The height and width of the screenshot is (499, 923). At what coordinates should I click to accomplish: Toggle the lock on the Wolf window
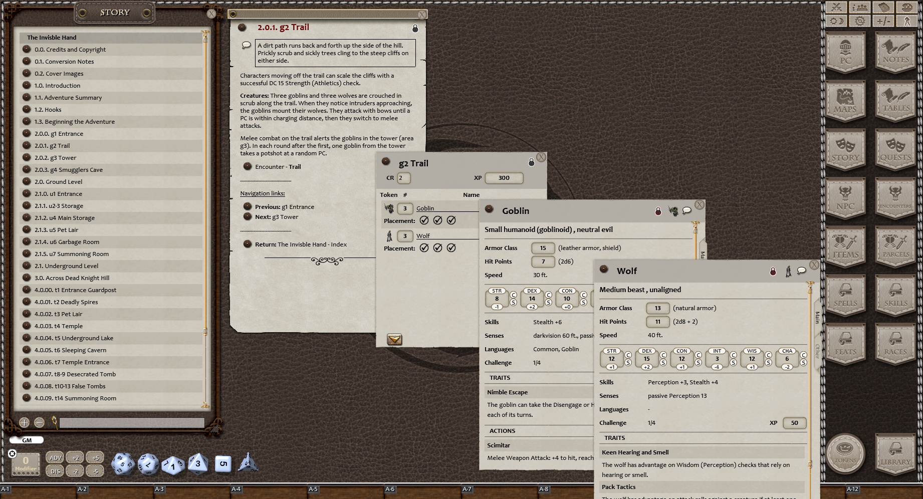point(774,270)
